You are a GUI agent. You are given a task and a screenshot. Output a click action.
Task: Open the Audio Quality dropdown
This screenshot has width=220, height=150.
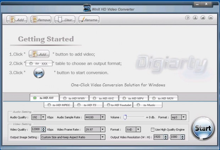tap(43, 117)
